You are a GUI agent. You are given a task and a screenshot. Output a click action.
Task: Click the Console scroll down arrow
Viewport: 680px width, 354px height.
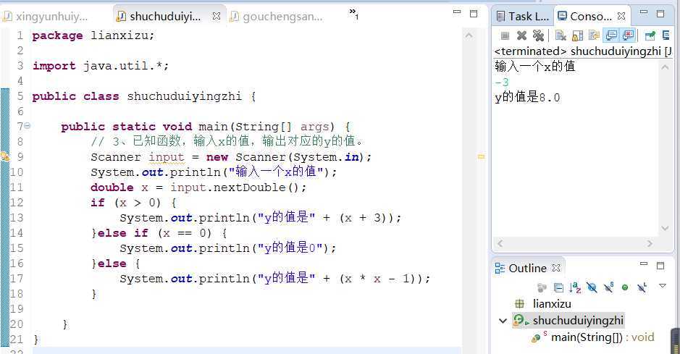coord(664,228)
